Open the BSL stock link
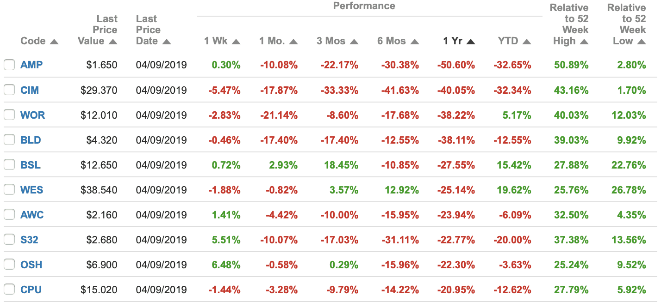661x302 pixels. (31, 165)
